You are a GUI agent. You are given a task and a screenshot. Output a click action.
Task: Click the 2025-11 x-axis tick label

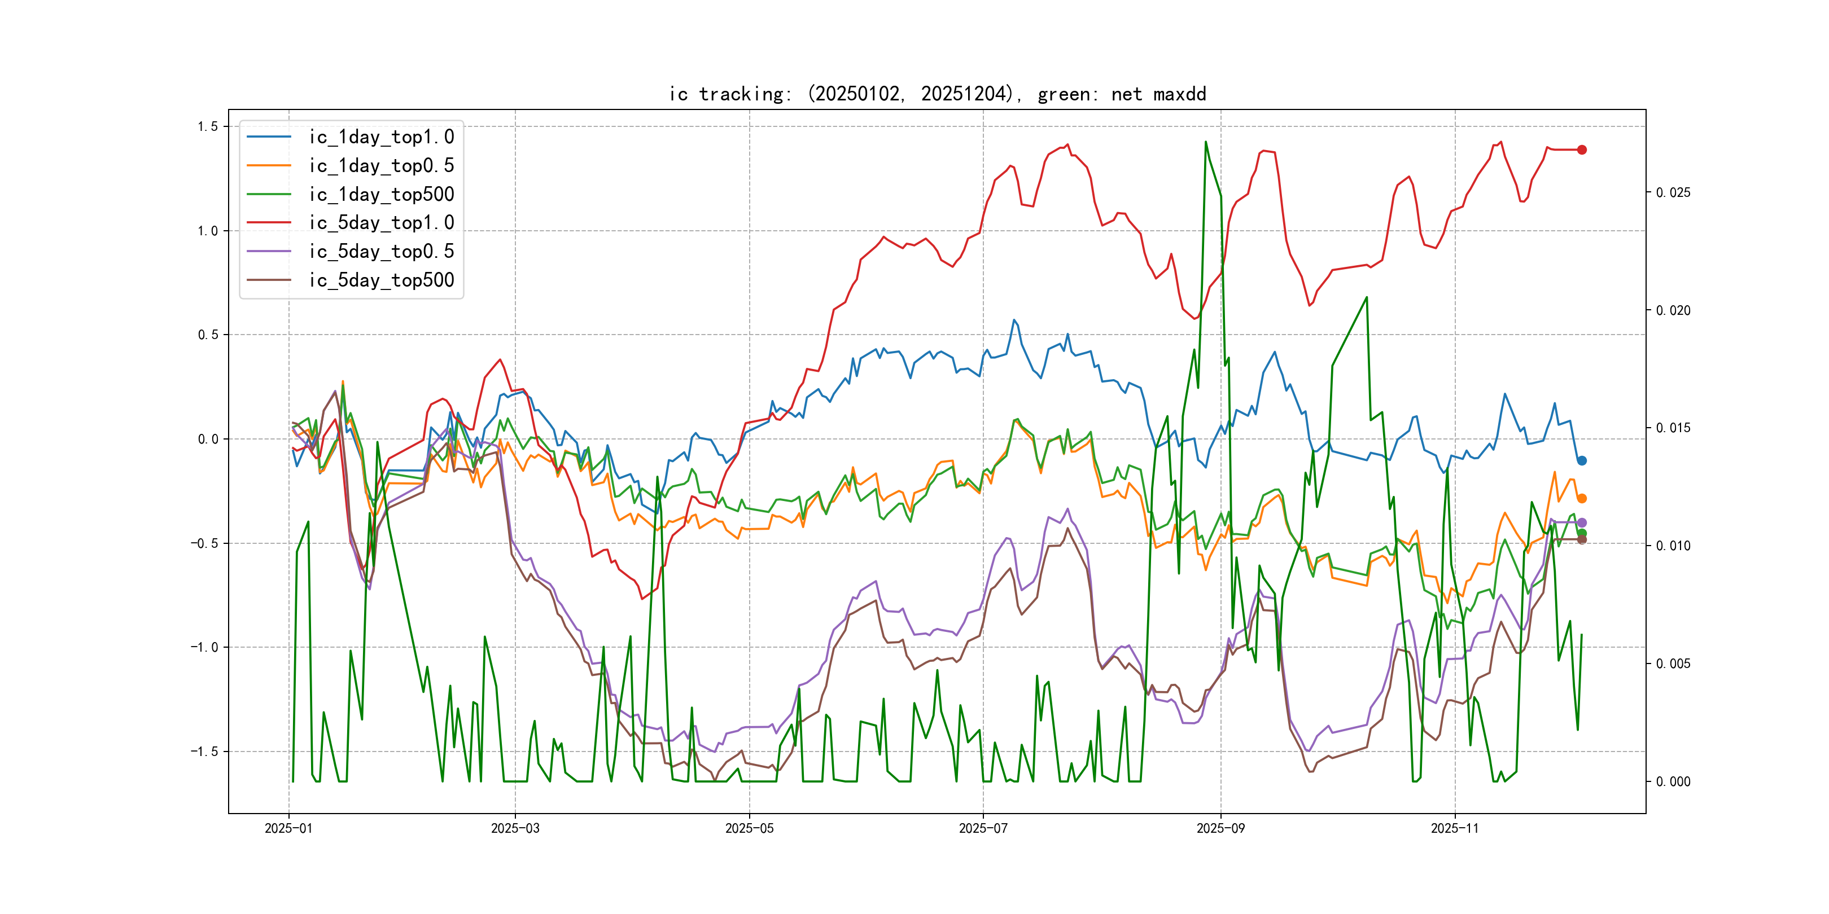coord(1454,828)
